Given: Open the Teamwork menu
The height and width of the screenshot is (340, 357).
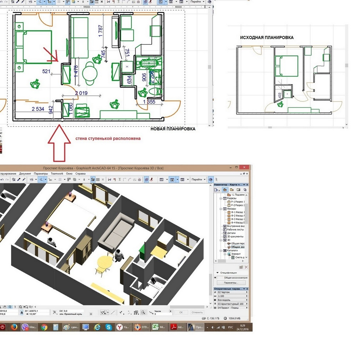Looking at the screenshot, I should coord(57,174).
